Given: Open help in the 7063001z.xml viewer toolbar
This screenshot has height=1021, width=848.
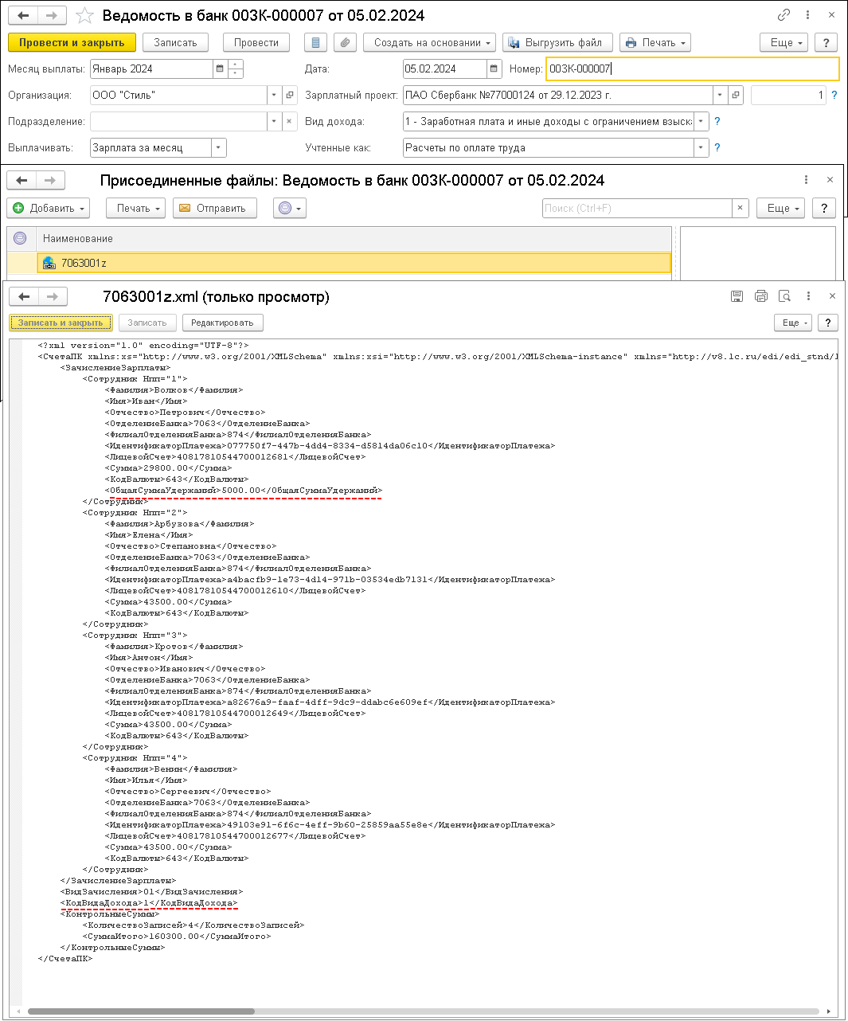Looking at the screenshot, I should (828, 323).
